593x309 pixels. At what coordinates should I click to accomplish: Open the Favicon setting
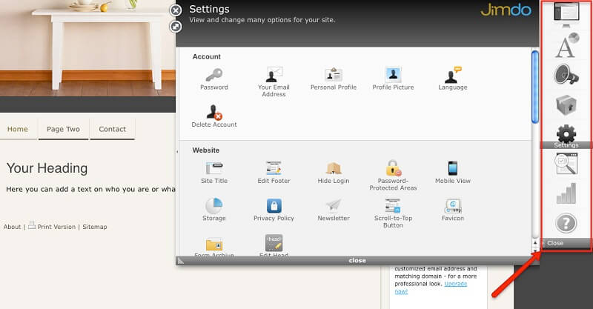pos(453,210)
